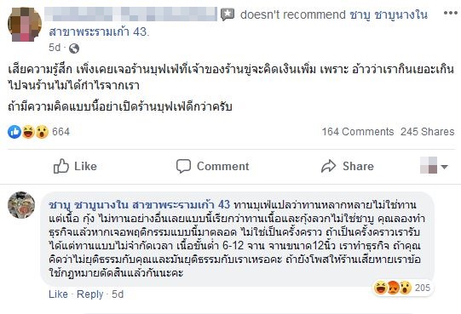Image resolution: width=461 pixels, height=314 pixels.
Task: Open the สาขาพระรามเก้า 43 page link in header
Action: click(x=99, y=31)
